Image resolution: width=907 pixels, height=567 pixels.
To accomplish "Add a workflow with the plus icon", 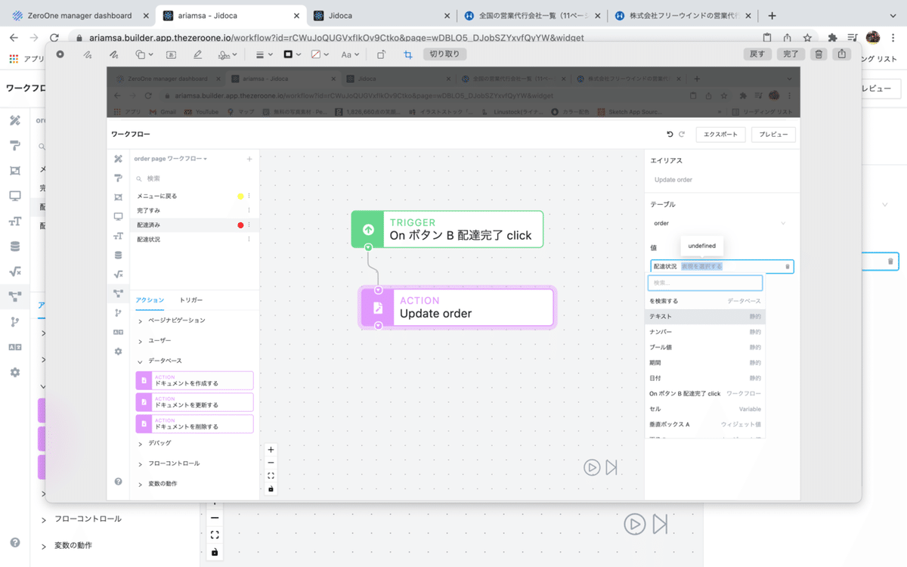I will click(249, 159).
